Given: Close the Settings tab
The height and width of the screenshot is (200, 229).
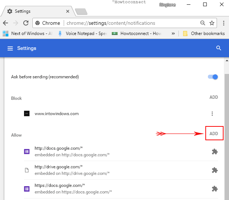Looking at the screenshot, I should point(68,11).
